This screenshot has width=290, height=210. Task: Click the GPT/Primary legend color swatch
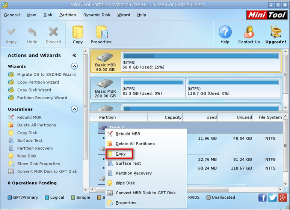point(10,198)
